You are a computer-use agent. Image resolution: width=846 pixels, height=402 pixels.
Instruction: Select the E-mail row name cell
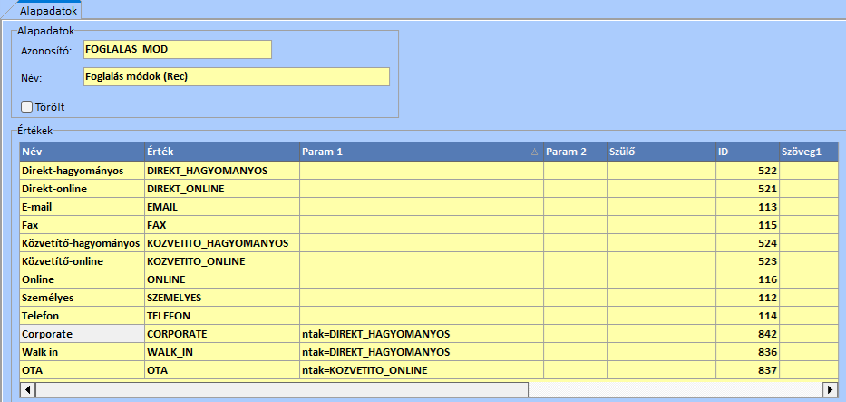(81, 207)
